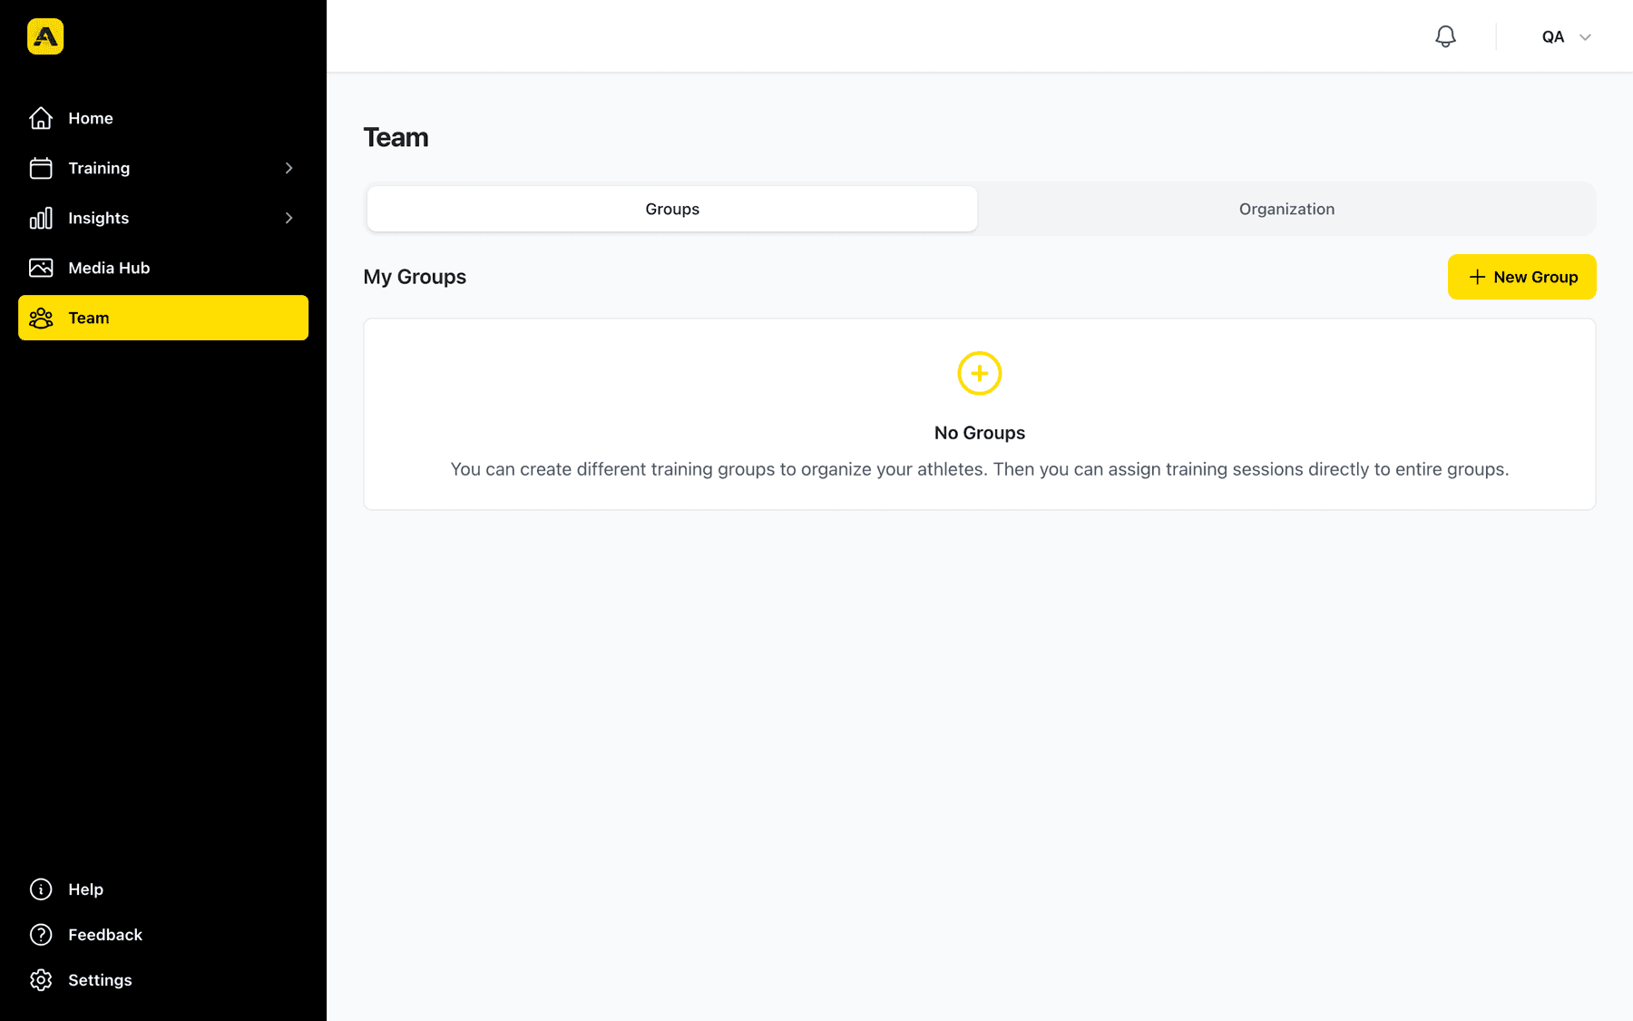
Task: Switch to the Organization tab
Action: tap(1286, 209)
